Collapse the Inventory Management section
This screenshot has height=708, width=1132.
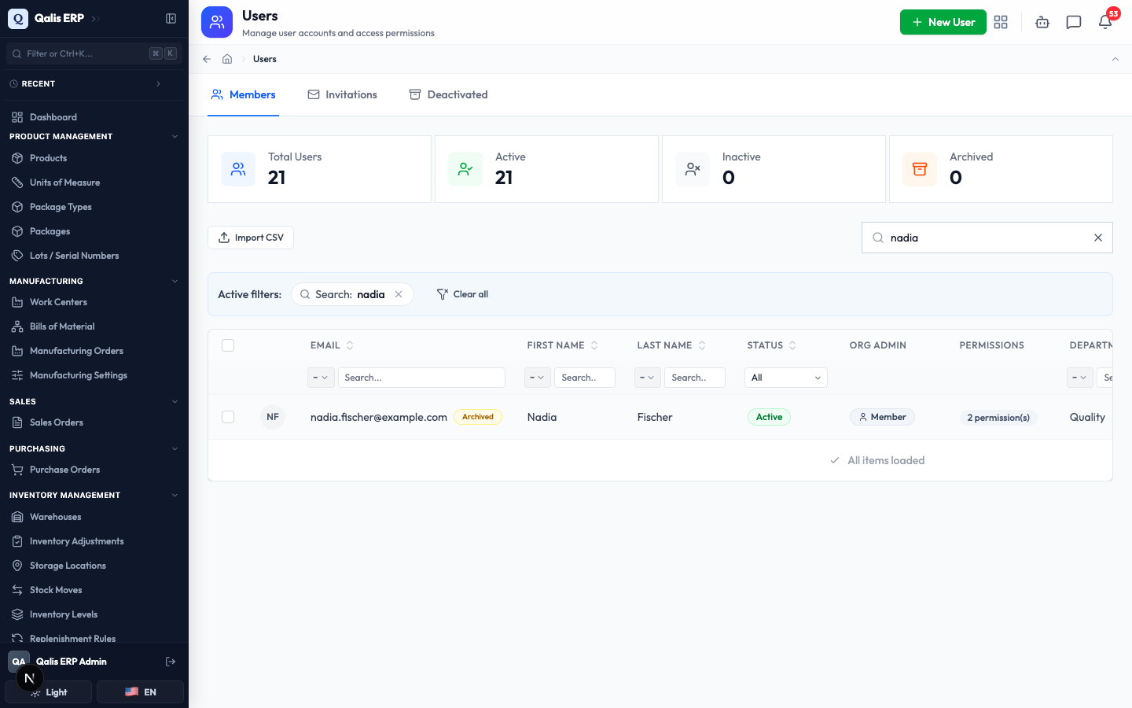(94, 495)
